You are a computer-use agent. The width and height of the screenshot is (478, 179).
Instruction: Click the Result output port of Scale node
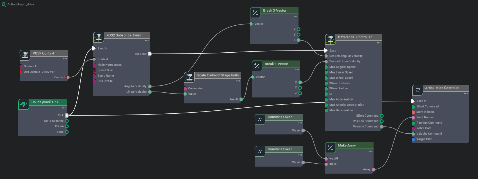coord(241,99)
